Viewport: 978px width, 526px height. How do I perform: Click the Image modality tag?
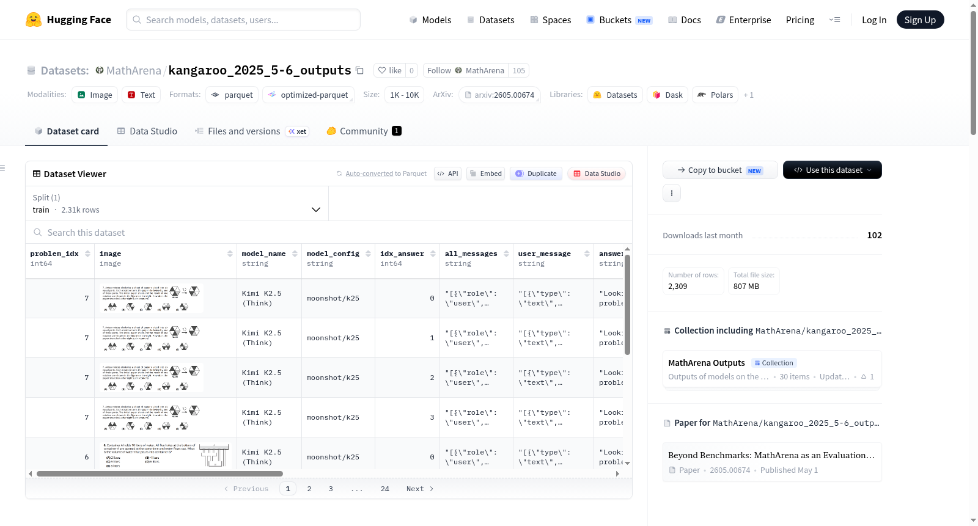point(95,95)
